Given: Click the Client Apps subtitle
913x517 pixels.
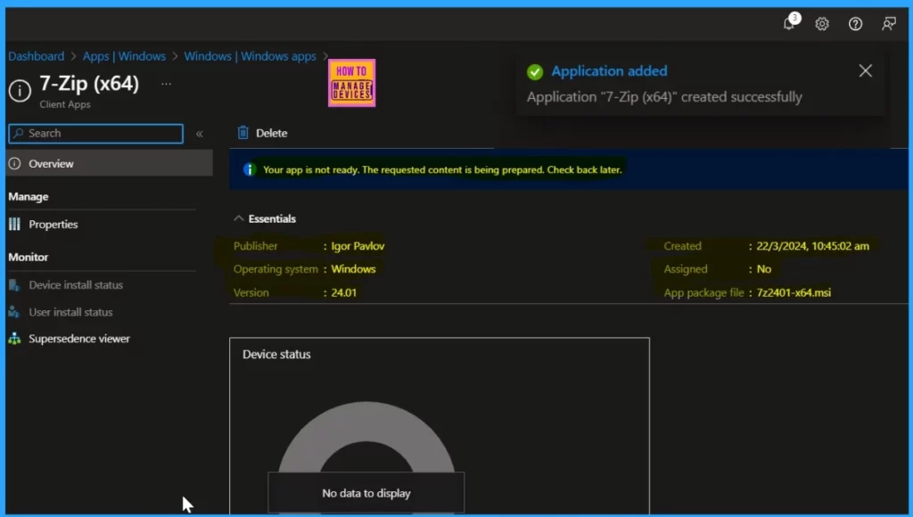Looking at the screenshot, I should (x=64, y=104).
